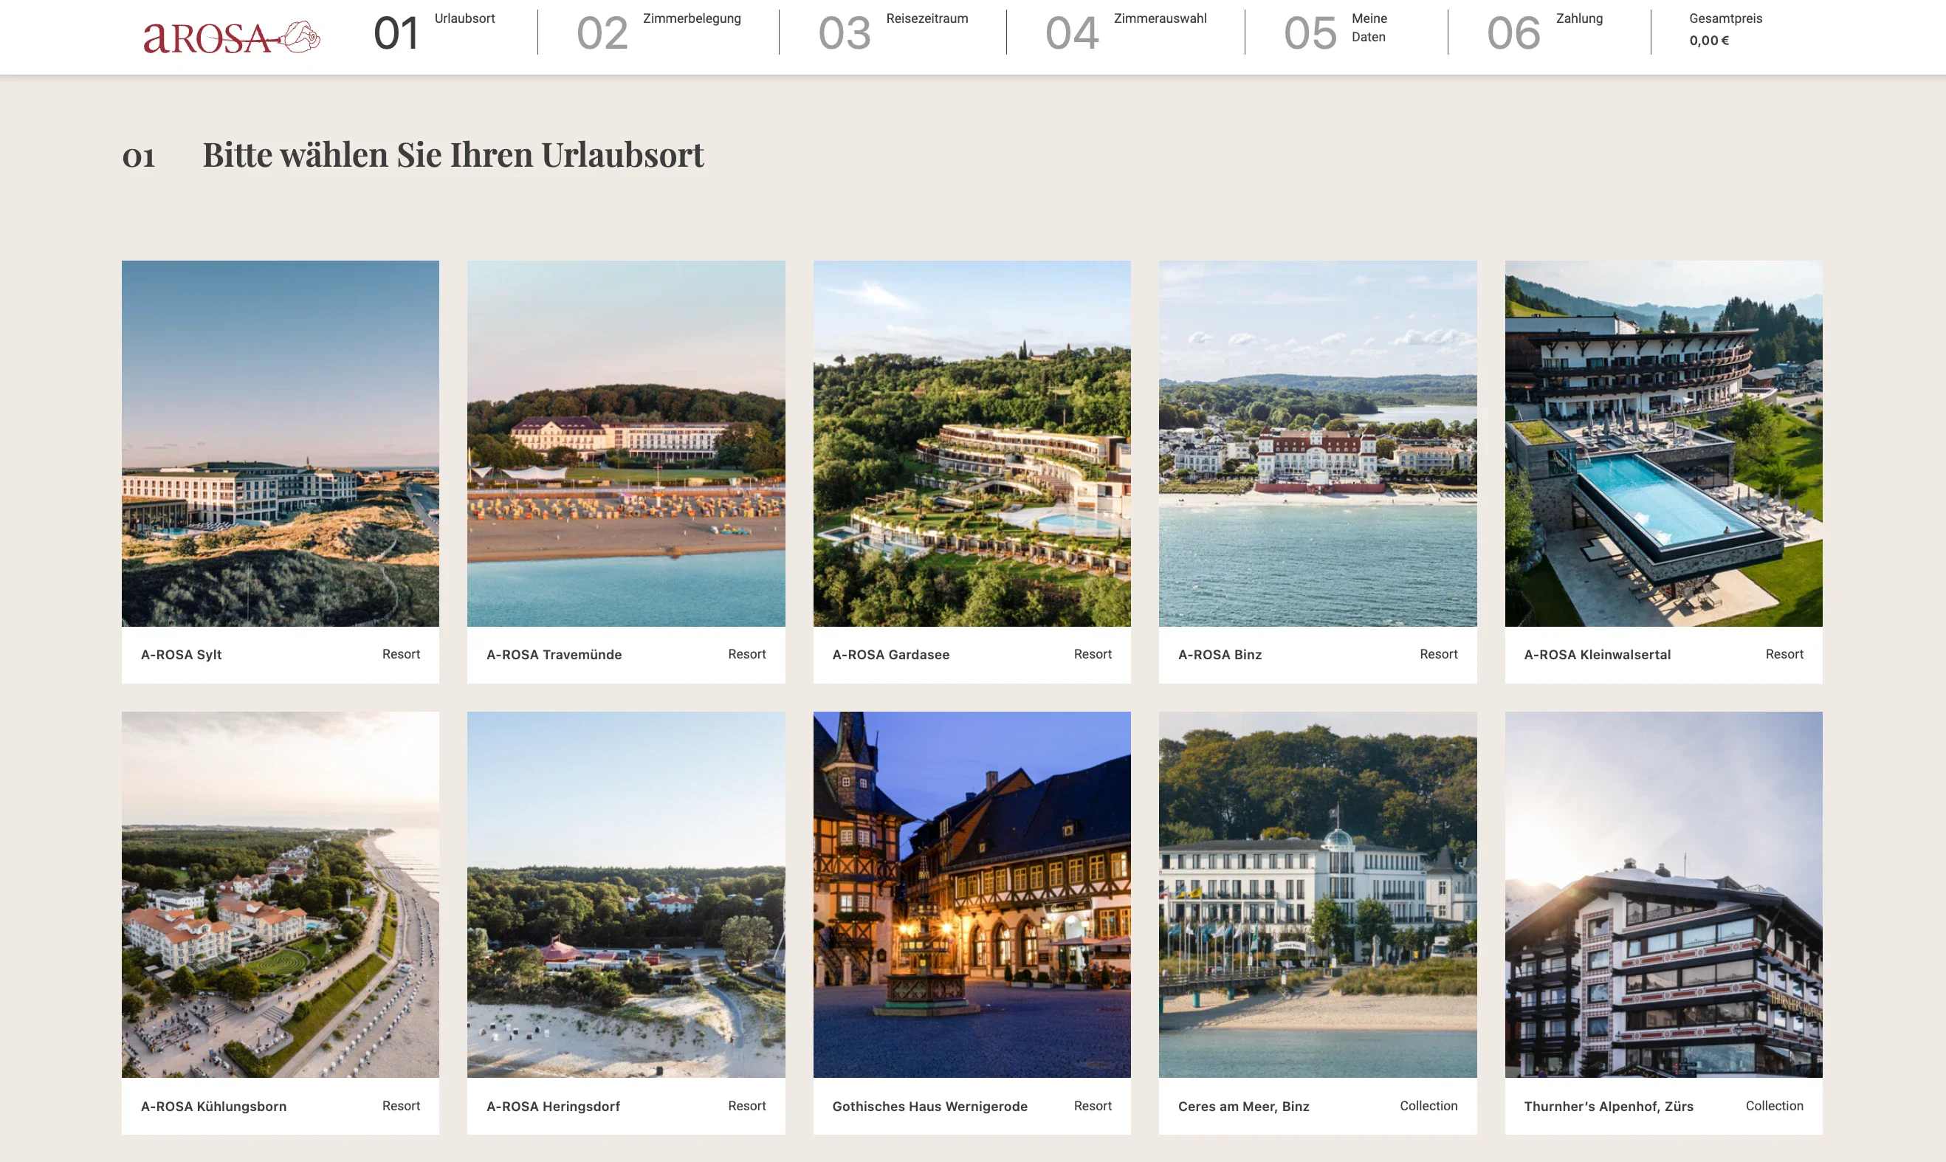
Task: Click the Resort label on the Heringsdorf card
Action: pyautogui.click(x=747, y=1106)
